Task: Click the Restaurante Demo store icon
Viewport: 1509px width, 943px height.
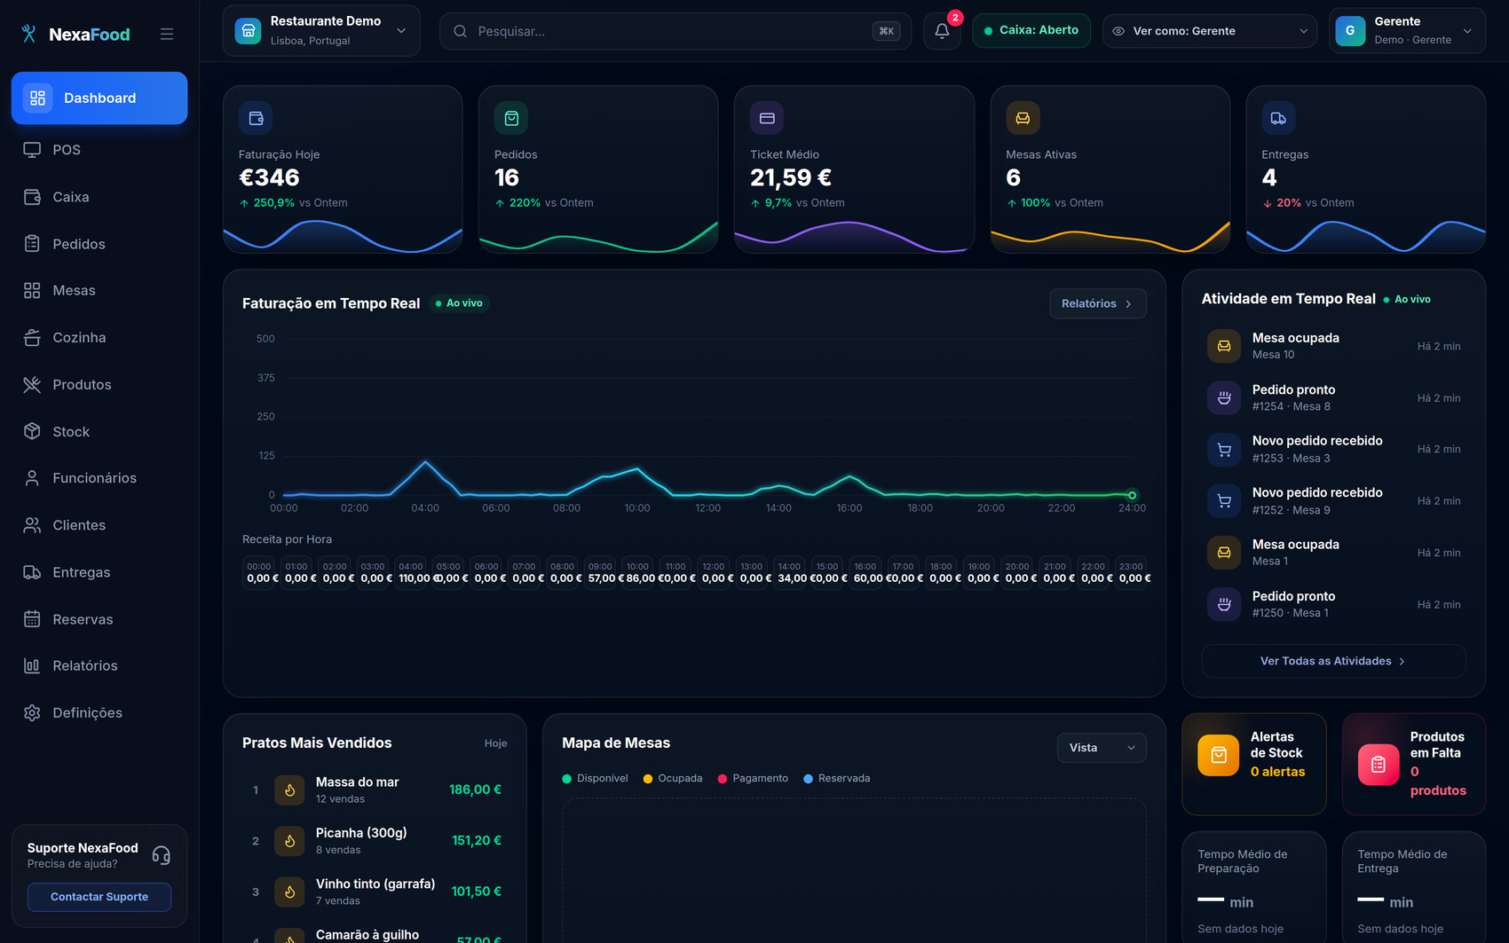Action: pyautogui.click(x=248, y=31)
